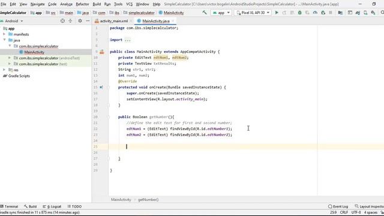Open Project Structure folder icon in toolbar
This screenshot has height=216, width=384.
(340, 13)
